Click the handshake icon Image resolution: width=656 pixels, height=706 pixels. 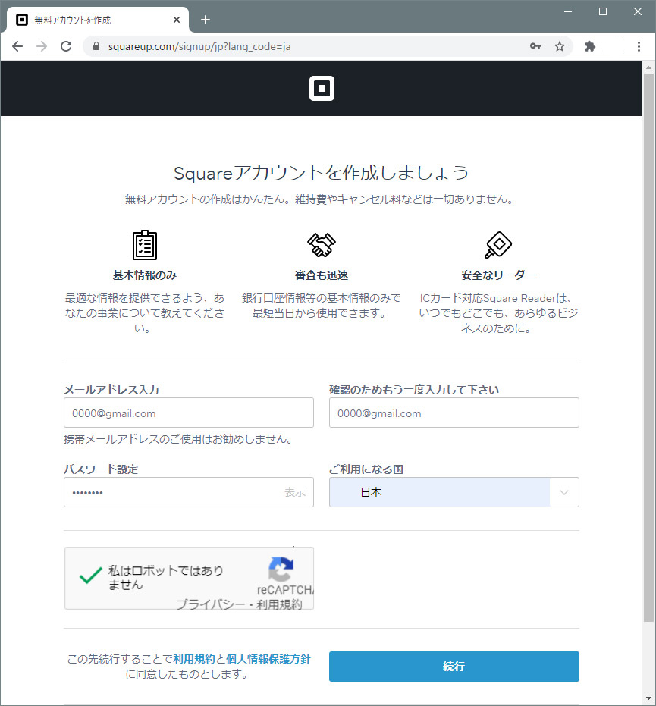click(x=322, y=245)
